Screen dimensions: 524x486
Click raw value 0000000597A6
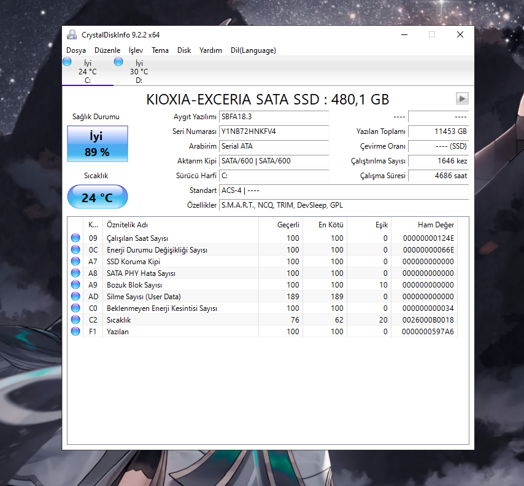tap(428, 332)
